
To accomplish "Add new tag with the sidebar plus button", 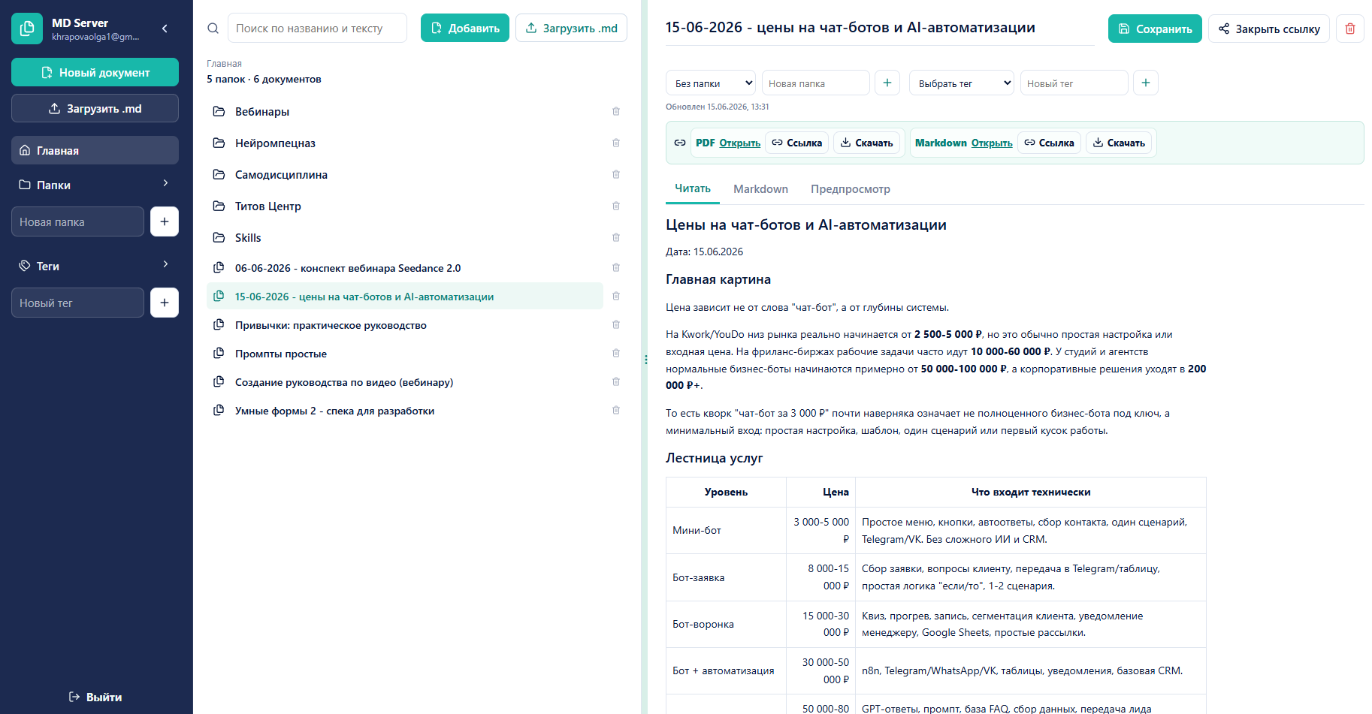I will [x=165, y=303].
